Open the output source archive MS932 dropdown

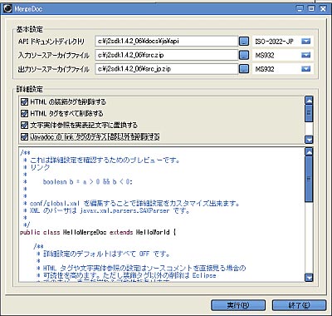(305, 69)
